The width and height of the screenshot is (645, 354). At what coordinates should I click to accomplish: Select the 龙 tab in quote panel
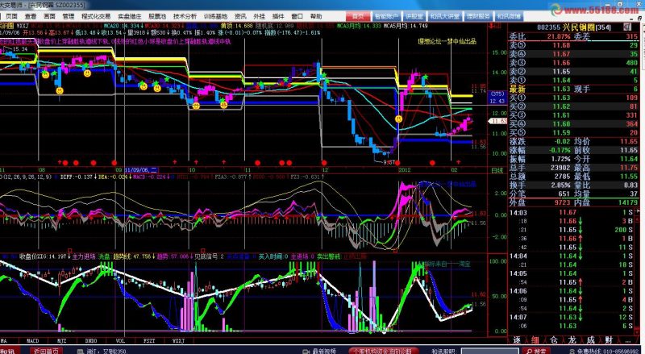click(x=572, y=340)
